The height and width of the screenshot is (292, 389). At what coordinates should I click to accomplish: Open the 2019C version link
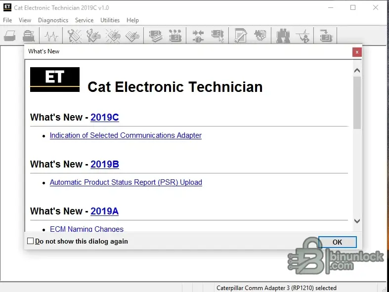tap(105, 117)
